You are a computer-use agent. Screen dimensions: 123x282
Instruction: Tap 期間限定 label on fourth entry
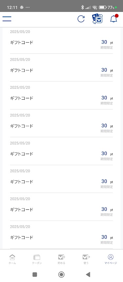pyautogui.click(x=107, y=131)
